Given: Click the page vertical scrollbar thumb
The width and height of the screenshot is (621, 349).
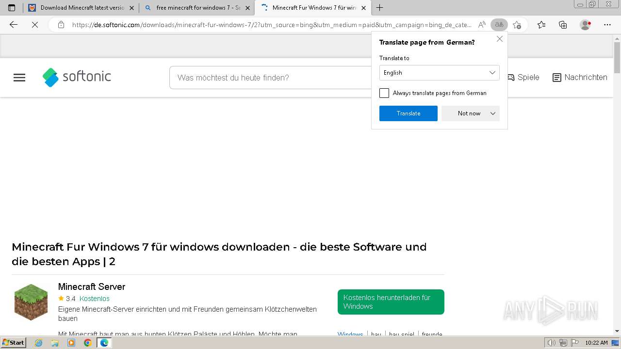Looking at the screenshot, I should point(617,58).
